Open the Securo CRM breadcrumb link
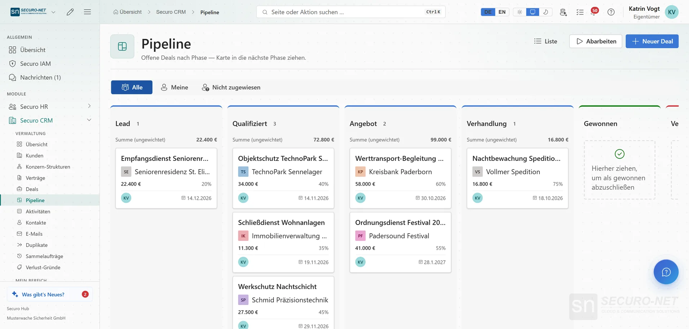This screenshot has height=329, width=689. click(171, 12)
